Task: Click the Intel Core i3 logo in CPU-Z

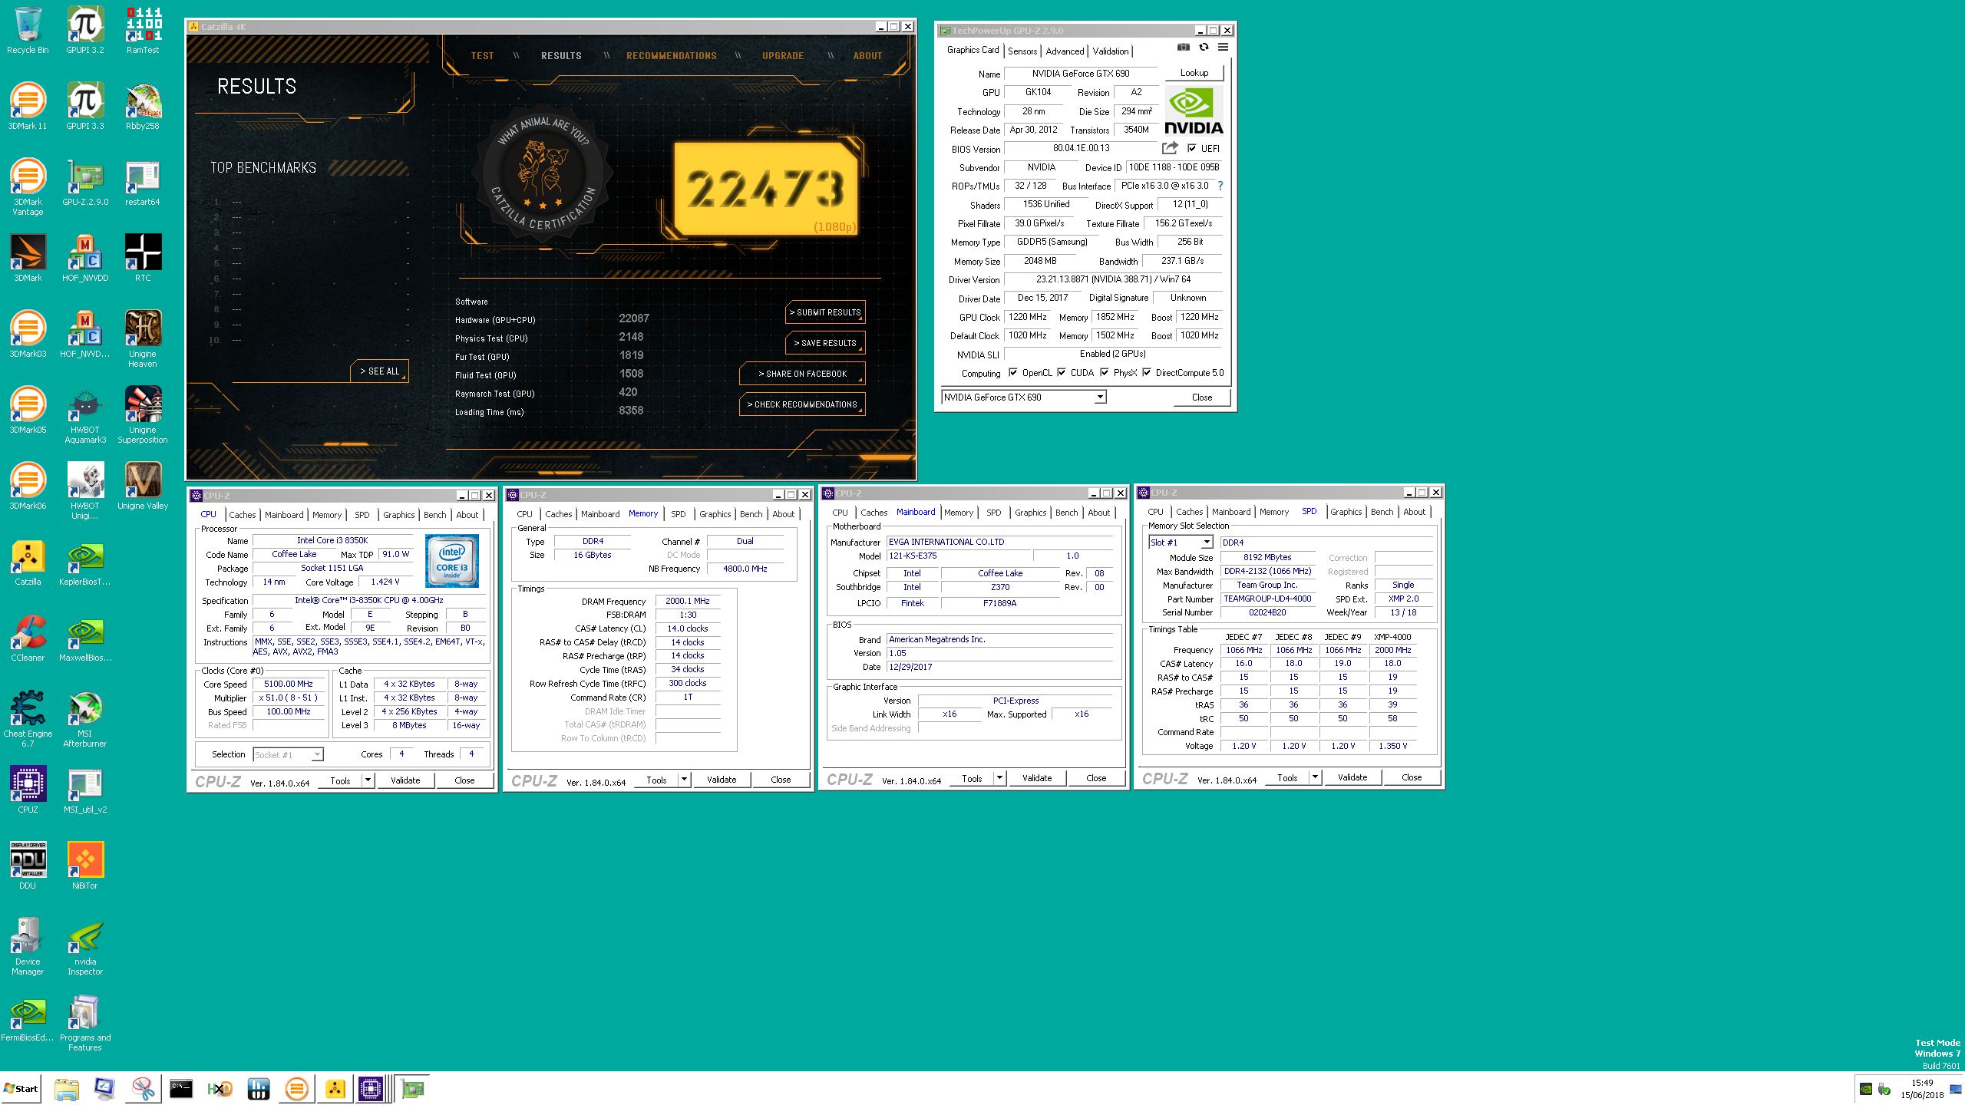Action: 452,561
